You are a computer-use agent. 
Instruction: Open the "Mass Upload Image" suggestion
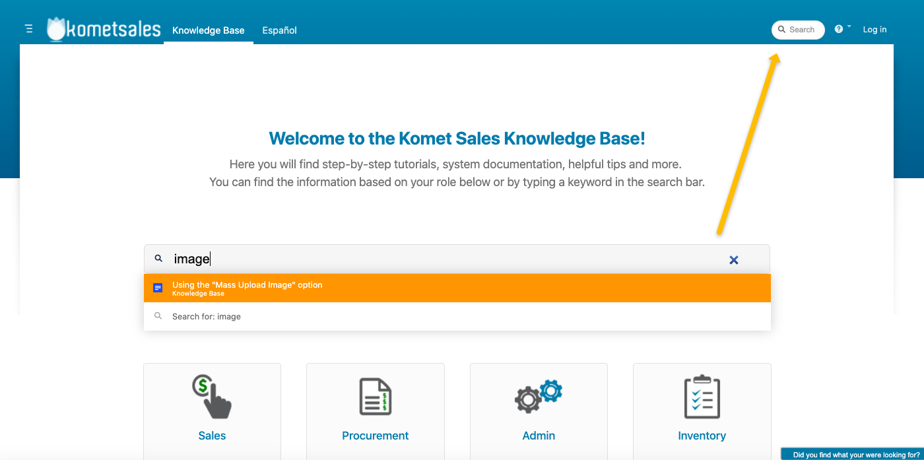[457, 288]
